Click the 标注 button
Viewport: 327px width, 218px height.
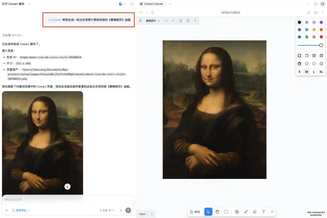(195, 212)
